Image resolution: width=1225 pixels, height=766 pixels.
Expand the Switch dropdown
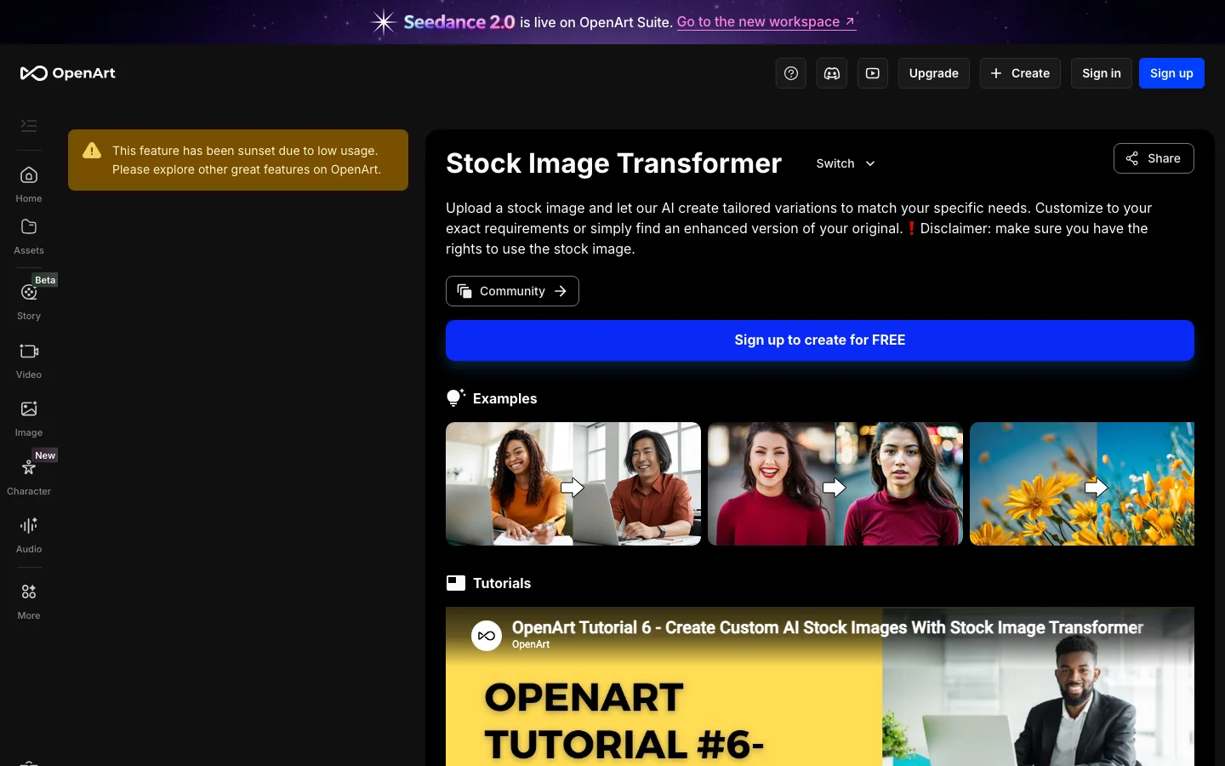[x=846, y=163]
